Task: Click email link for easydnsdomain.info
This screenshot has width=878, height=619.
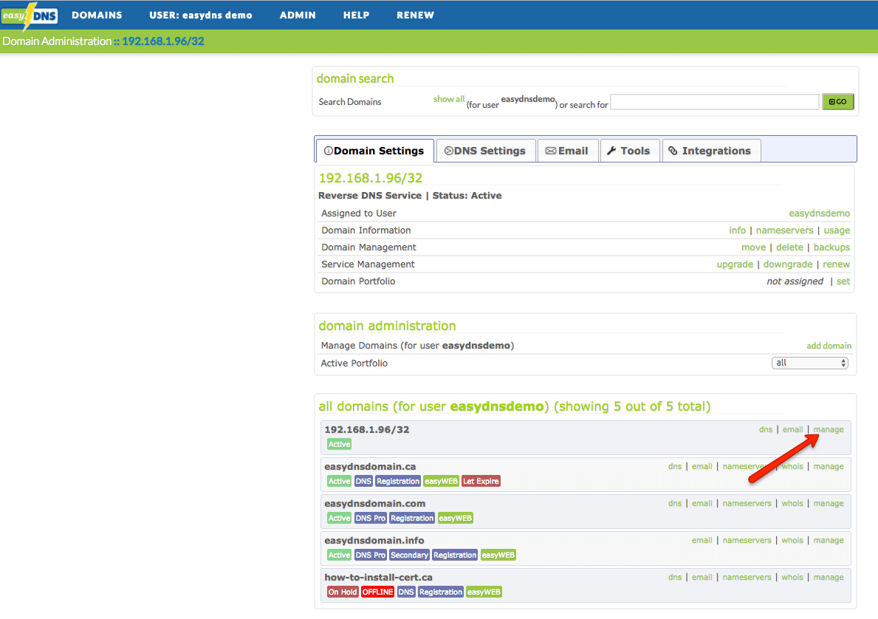Action: point(702,541)
